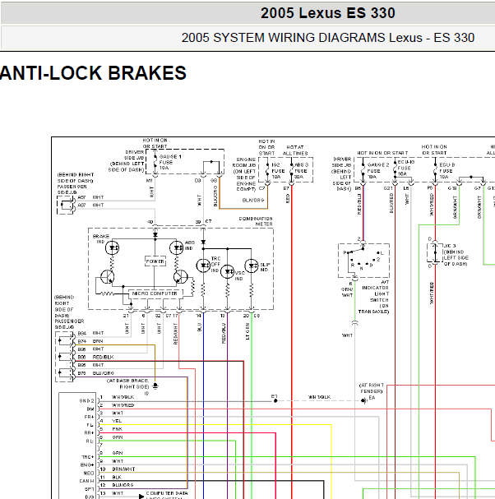Click the 'TRC+' terminal label
Viewport: 495px width, 499px height.
[x=88, y=457]
